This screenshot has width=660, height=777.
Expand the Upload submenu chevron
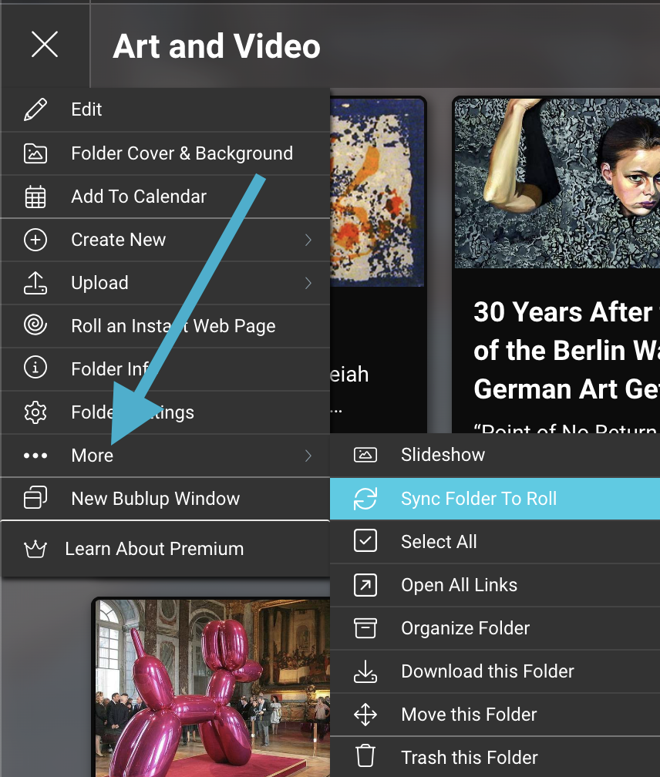coord(308,283)
